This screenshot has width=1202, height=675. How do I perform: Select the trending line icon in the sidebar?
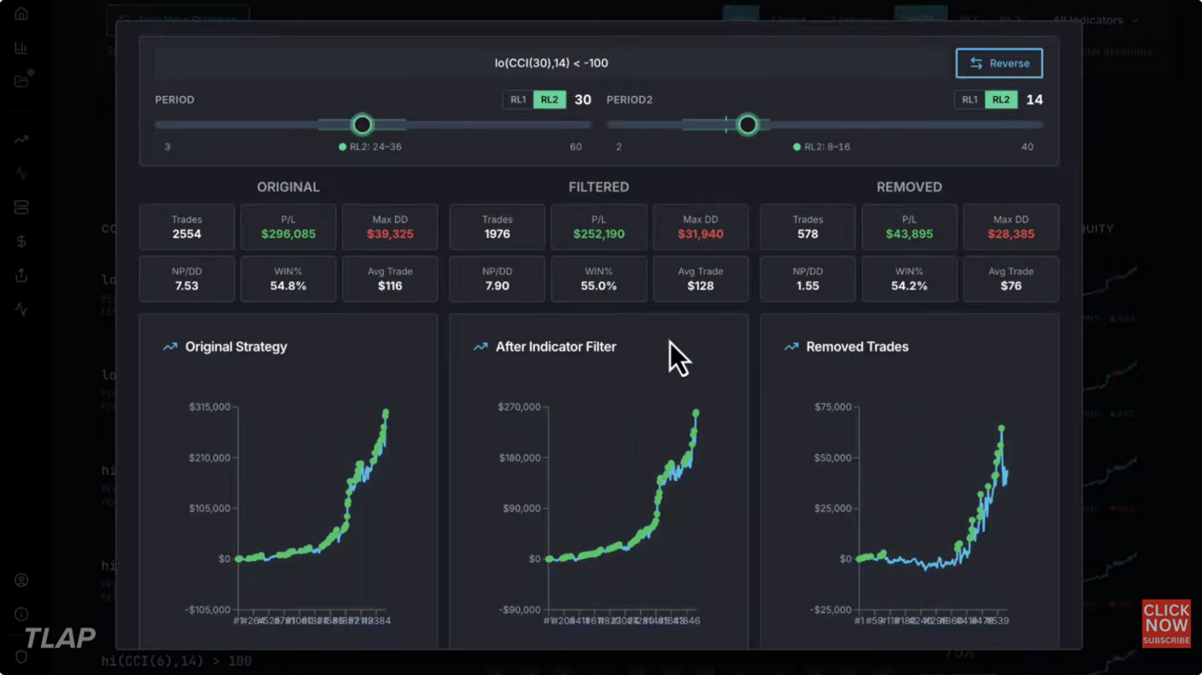point(21,140)
